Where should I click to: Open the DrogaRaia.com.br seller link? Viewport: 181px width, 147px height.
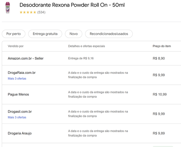pyautogui.click(x=22, y=73)
